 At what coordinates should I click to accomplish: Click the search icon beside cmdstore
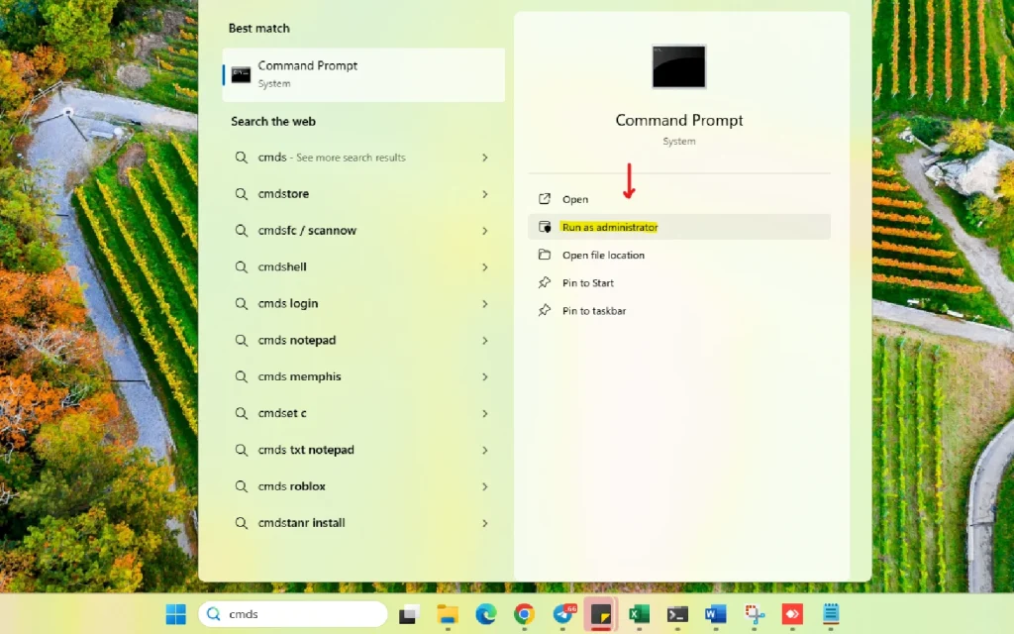coord(242,194)
